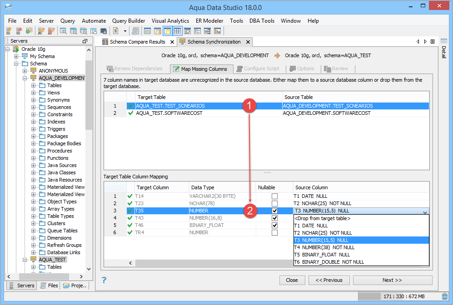
Task: Click the stacked table windows toolbar icon
Action: pos(93,30)
